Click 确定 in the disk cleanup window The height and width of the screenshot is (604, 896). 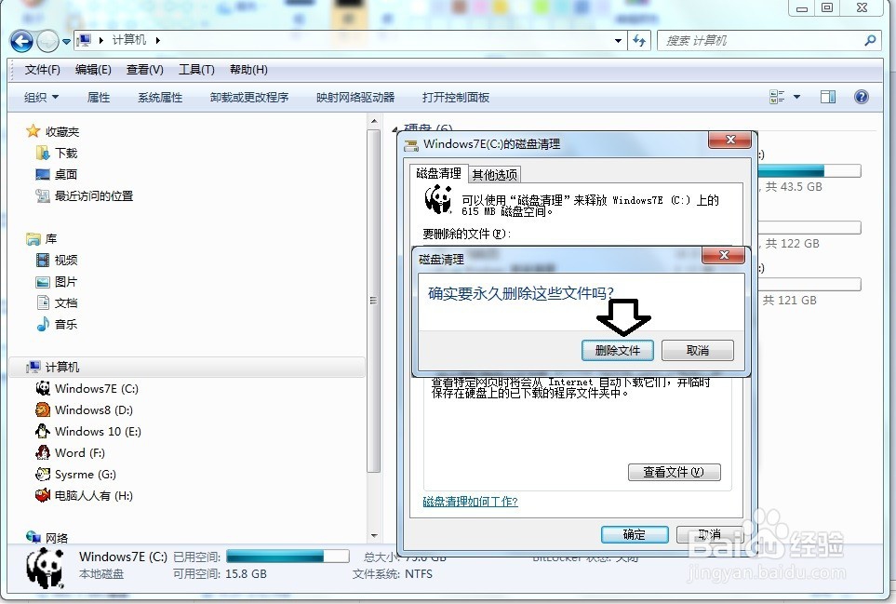635,535
